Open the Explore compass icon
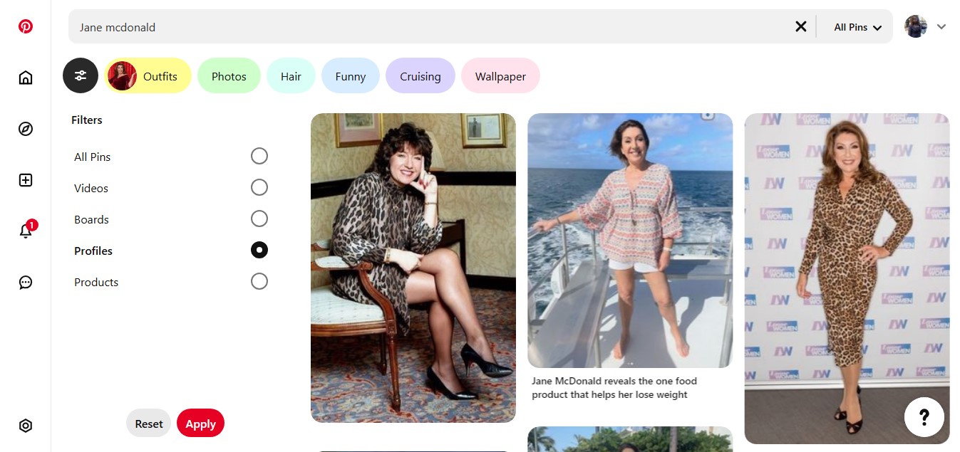The image size is (960, 452). [x=26, y=129]
